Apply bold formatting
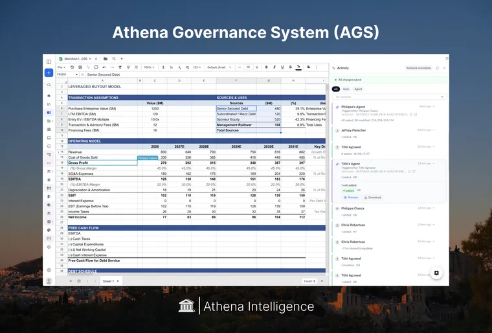The height and width of the screenshot is (333, 492). pyautogui.click(x=267, y=67)
